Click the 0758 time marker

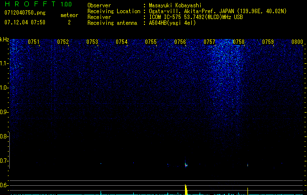[x=239, y=42]
